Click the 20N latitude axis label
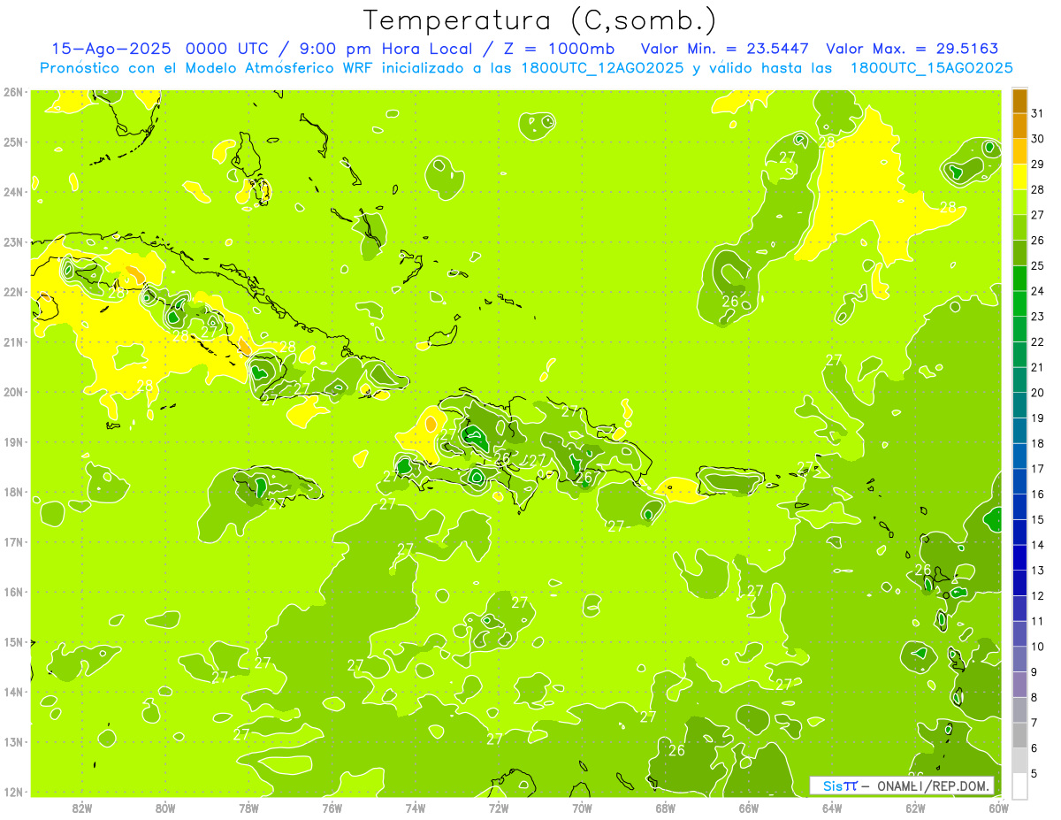 pos(13,392)
